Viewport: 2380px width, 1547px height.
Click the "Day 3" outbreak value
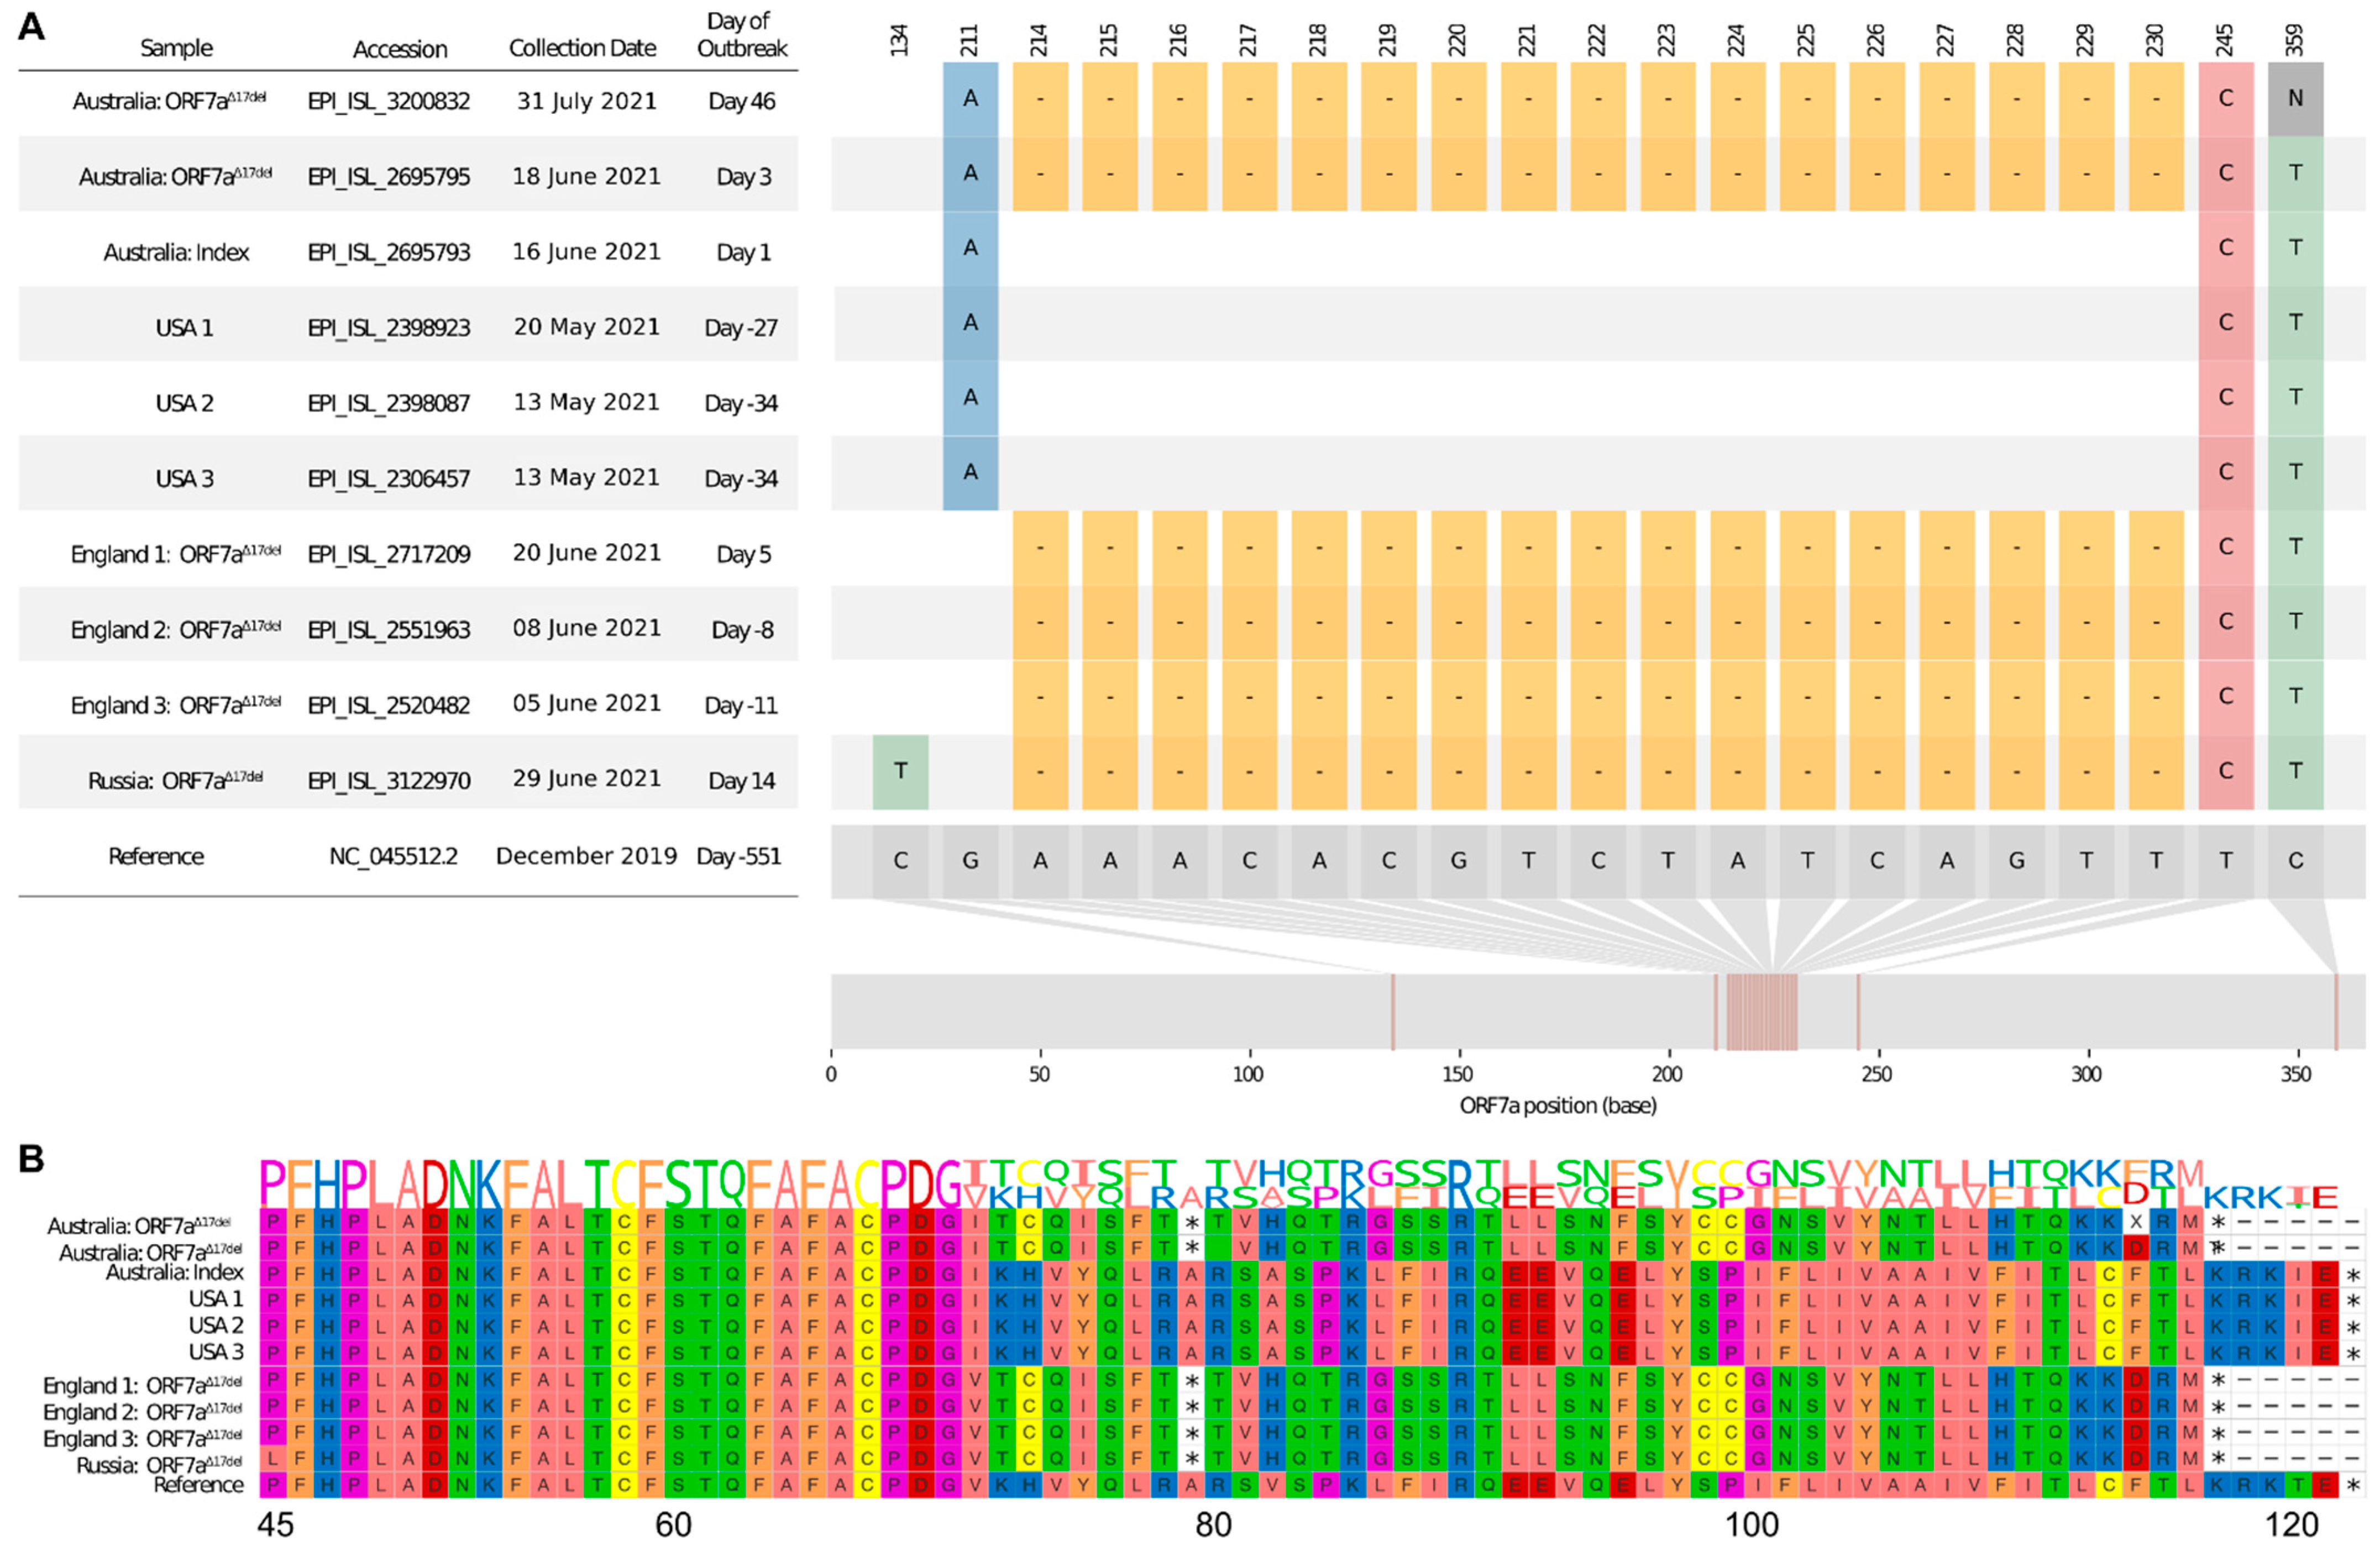coord(744,177)
